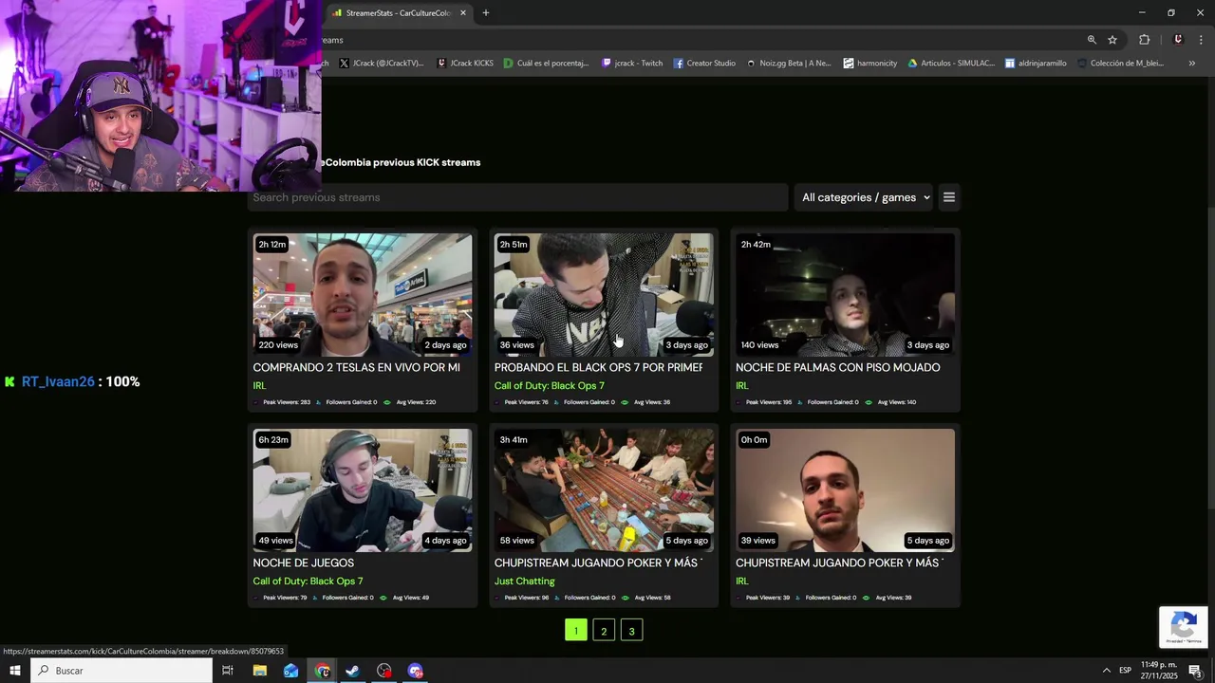Click the Buscar taskbar search box
The image size is (1215, 683).
[121, 671]
